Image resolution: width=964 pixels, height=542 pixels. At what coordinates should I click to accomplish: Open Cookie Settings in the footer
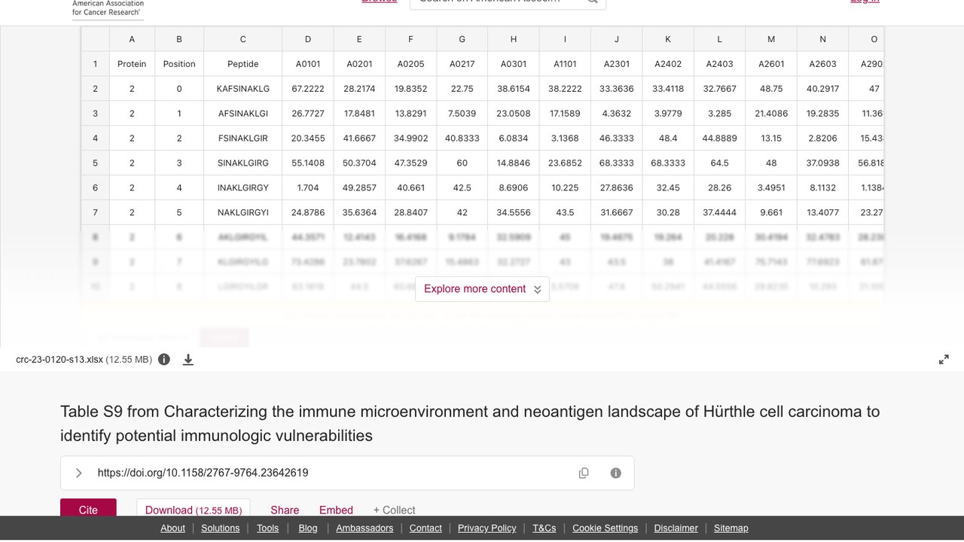pos(605,528)
